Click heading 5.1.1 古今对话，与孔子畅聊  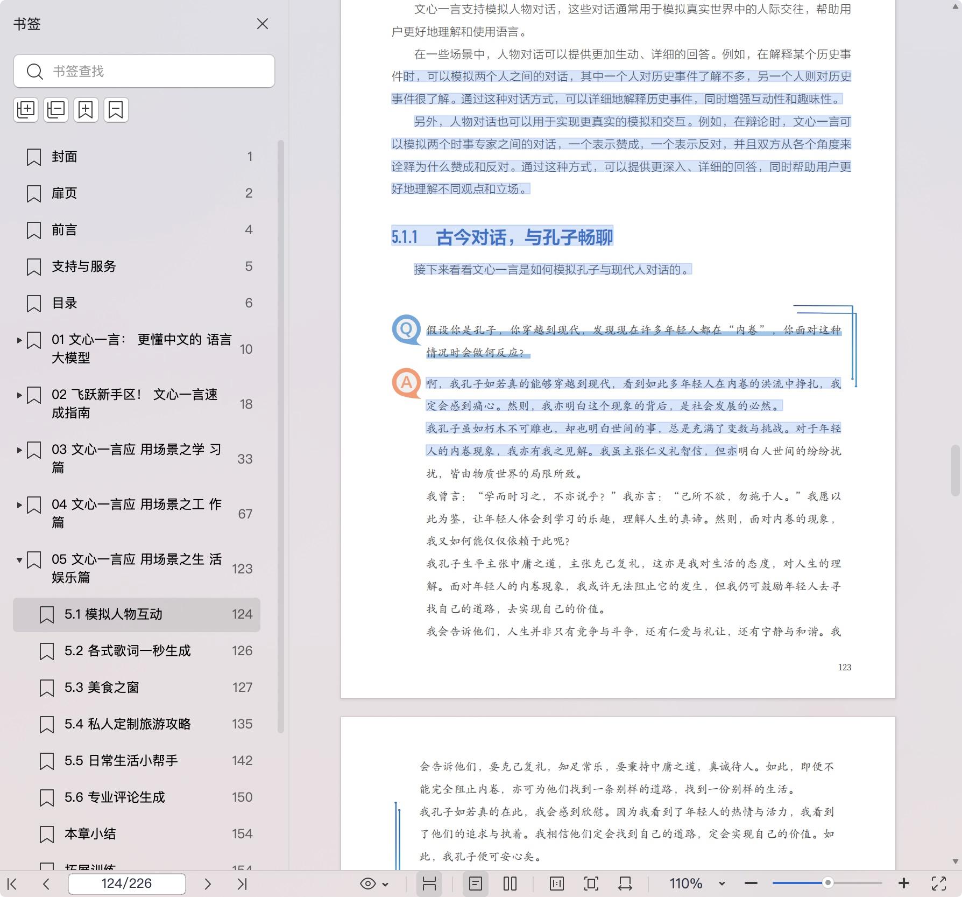coord(502,237)
